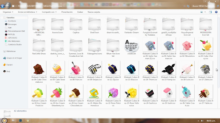This screenshot has width=220, height=123.
Task: Click the Grabar toolbar button
Action: (80, 12)
